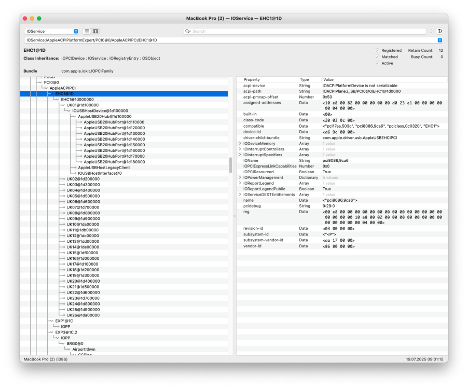The image size is (468, 389).
Task: Select the IOName property row
Action: [x=342, y=160]
